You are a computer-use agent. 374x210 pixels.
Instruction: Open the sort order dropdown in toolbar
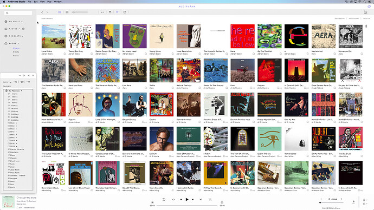coord(102,12)
